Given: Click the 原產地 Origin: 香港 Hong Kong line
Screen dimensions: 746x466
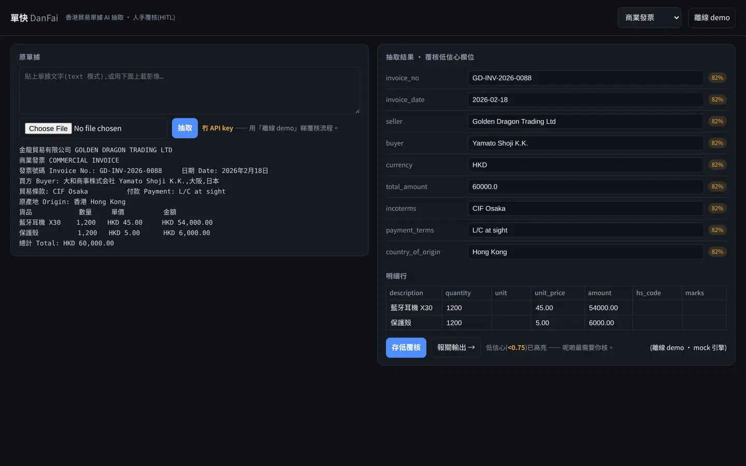Looking at the screenshot, I should click(x=73, y=201).
